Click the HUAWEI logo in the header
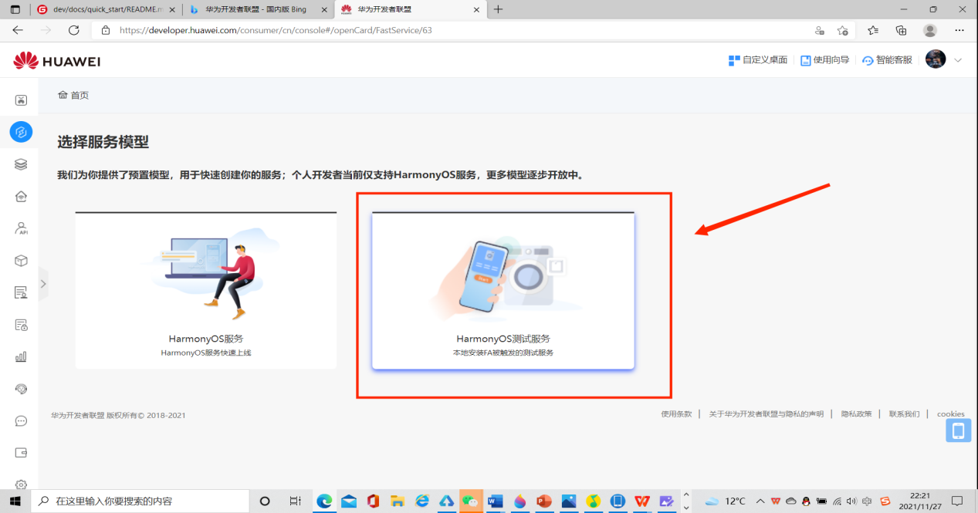This screenshot has height=513, width=978. 57,61
